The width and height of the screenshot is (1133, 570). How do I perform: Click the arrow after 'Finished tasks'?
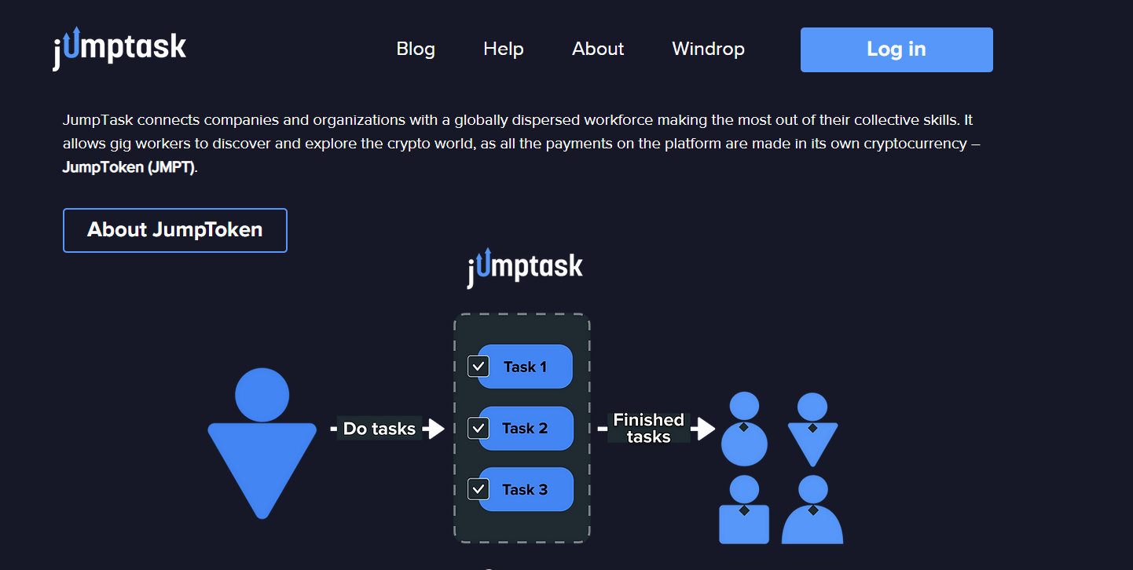click(702, 429)
